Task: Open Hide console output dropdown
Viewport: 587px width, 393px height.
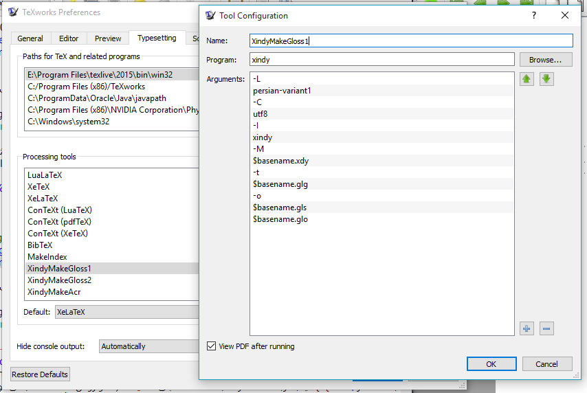Action: click(x=148, y=346)
